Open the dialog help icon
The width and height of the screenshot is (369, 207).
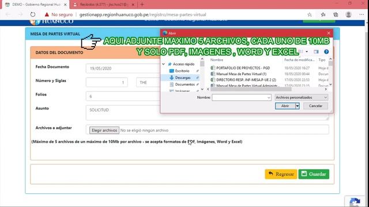coord(326,52)
